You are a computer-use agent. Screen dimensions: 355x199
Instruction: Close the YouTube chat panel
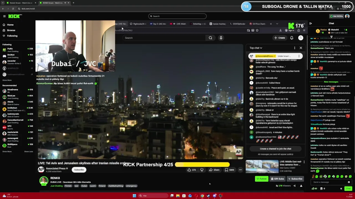[301, 48]
